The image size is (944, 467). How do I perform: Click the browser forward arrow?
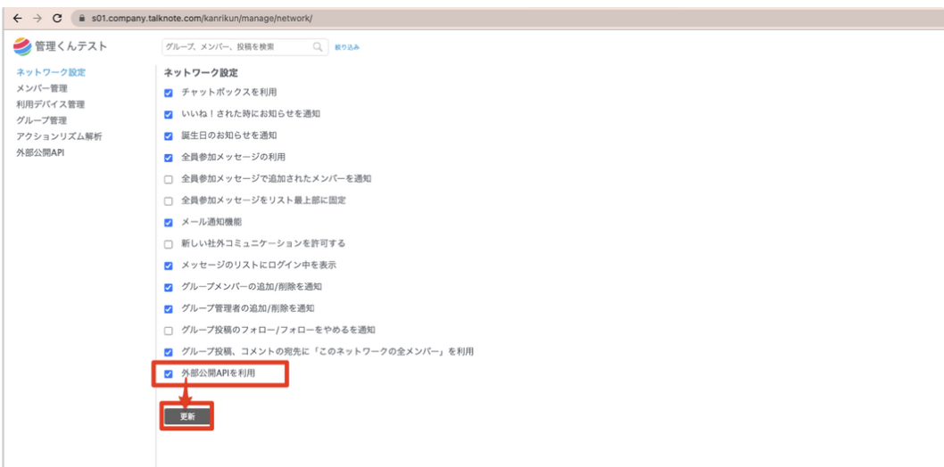36,18
